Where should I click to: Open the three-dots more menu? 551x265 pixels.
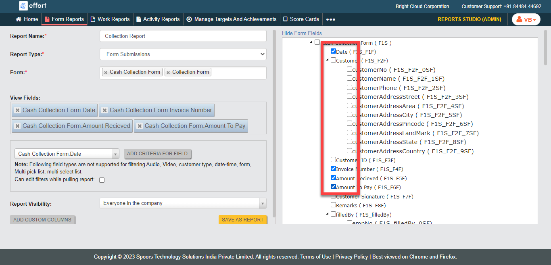(x=330, y=19)
